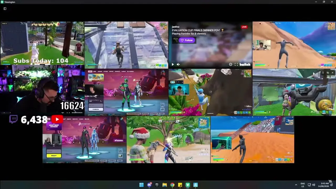Select the 'Subs Today: 104' stream tile
Image resolution: width=336 pixels, height=189 pixels.
(42, 43)
